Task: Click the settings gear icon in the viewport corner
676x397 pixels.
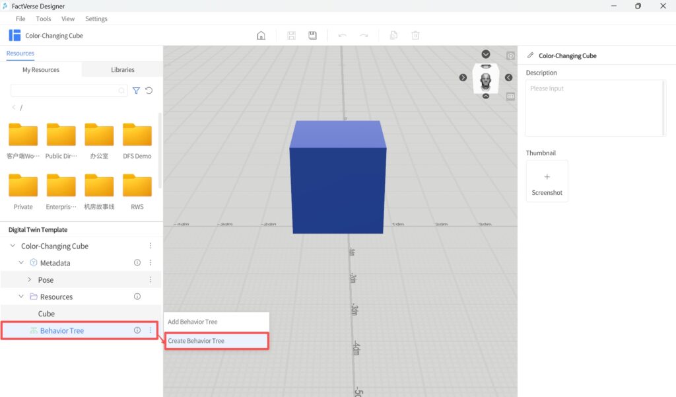Action: [x=510, y=56]
